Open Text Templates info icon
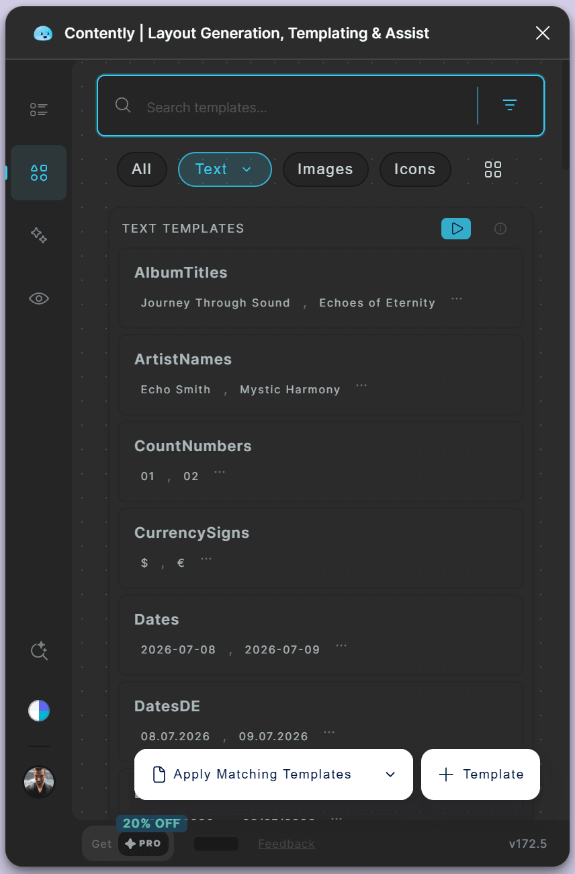 (x=500, y=229)
